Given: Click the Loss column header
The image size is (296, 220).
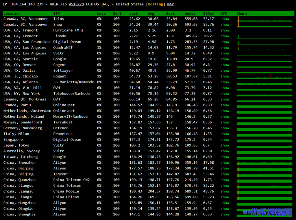Looking at the screenshot, I should [x=101, y=14].
